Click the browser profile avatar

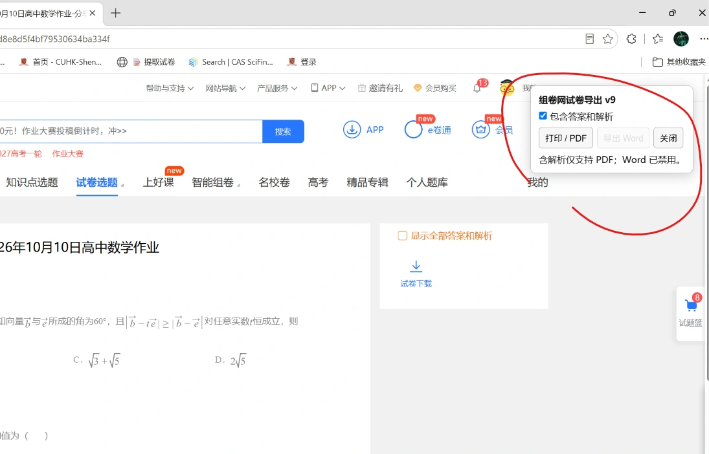click(x=681, y=39)
